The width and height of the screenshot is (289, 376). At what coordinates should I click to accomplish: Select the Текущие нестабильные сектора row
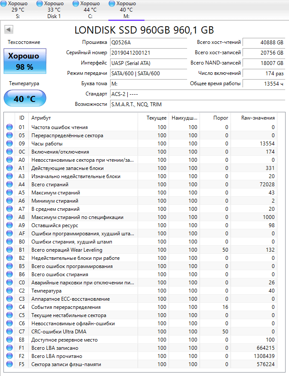click(x=141, y=315)
